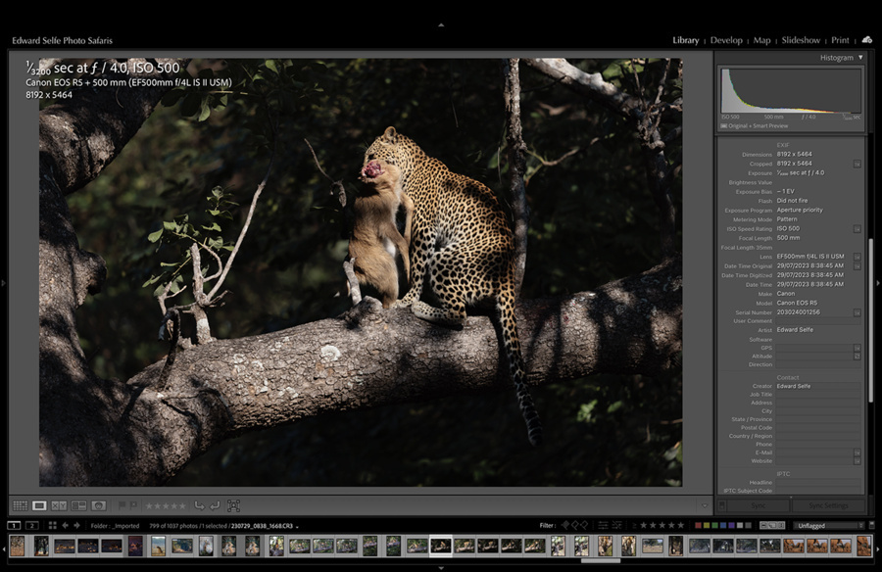The image size is (882, 572).
Task: Set Rejected flag in toolbar
Action: click(133, 505)
